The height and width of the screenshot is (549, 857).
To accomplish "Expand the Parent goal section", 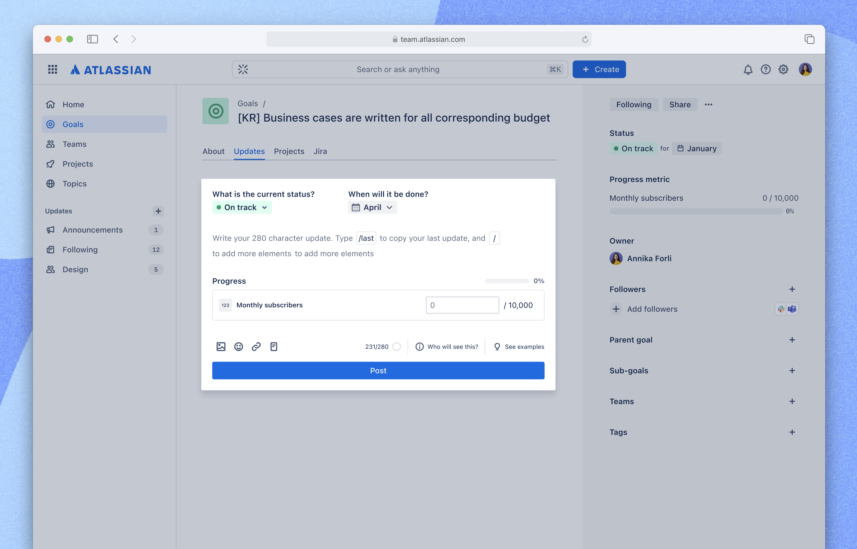I will 792,340.
